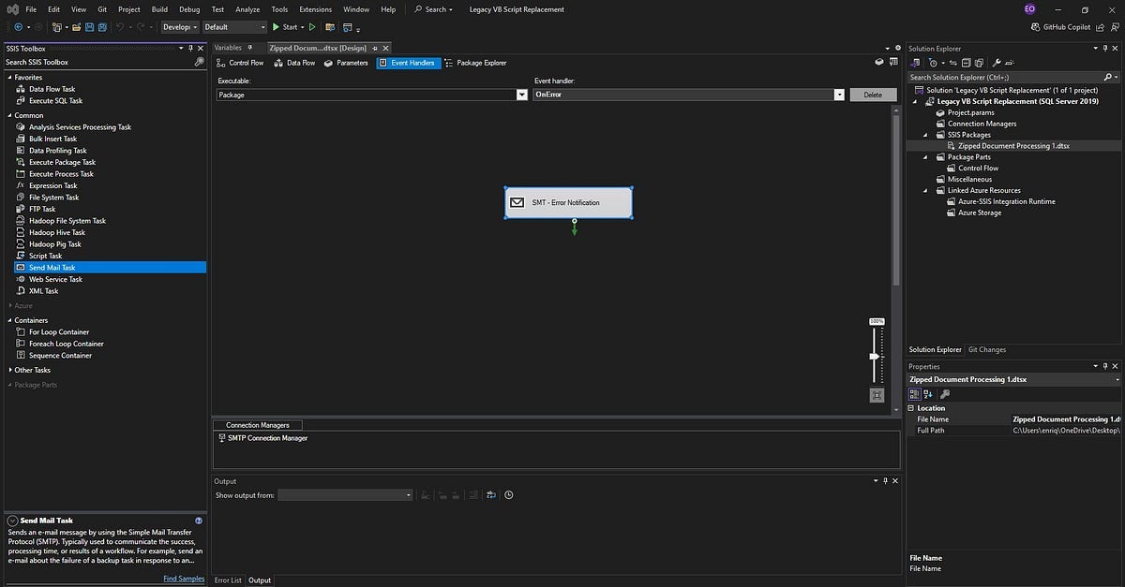Viewport: 1125px width, 587px height.
Task: Switch to the Error List tab
Action: click(229, 580)
